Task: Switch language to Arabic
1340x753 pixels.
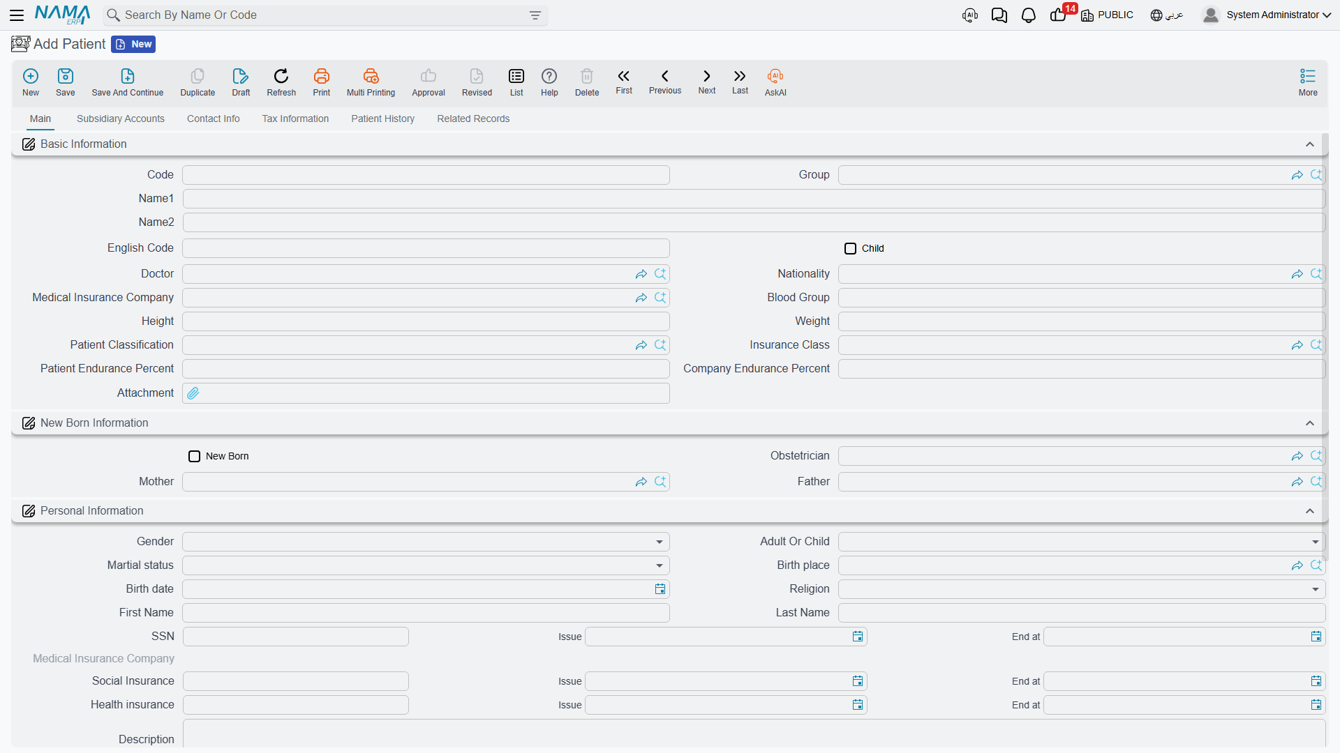Action: 1167,15
